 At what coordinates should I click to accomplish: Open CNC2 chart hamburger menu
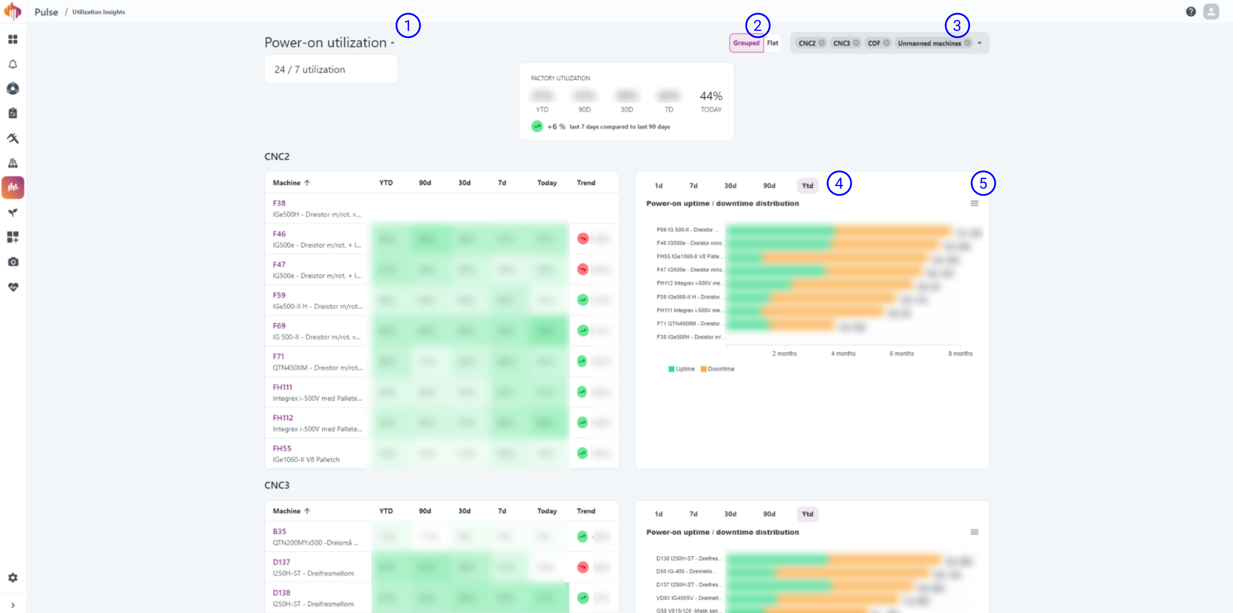[975, 203]
